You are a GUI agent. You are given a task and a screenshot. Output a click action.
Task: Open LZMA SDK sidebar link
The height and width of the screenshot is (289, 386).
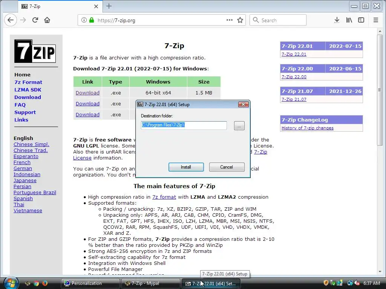point(28,90)
